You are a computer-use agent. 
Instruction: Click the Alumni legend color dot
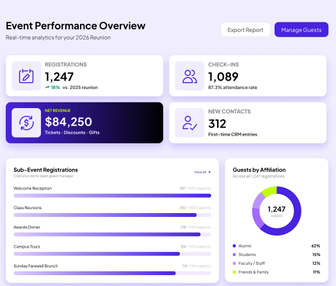pyautogui.click(x=234, y=246)
